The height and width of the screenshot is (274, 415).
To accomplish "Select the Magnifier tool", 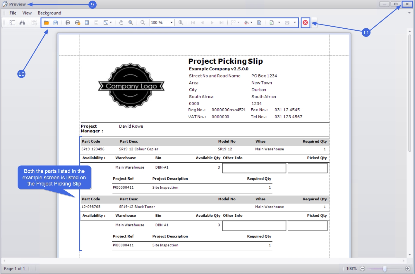I will [x=131, y=22].
